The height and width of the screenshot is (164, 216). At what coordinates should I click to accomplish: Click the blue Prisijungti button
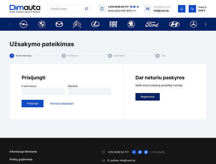(x=33, y=104)
